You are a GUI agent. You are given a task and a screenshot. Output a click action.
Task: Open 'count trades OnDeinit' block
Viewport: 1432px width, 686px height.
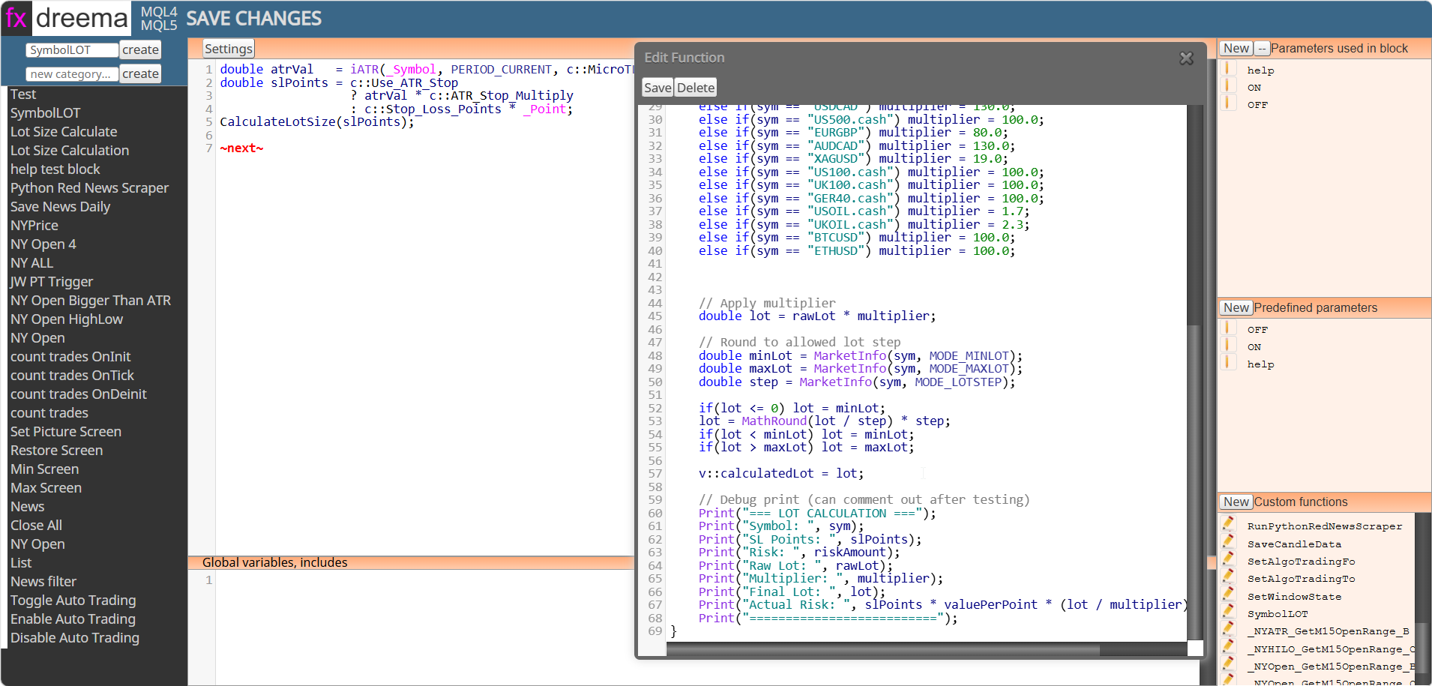[x=79, y=394]
